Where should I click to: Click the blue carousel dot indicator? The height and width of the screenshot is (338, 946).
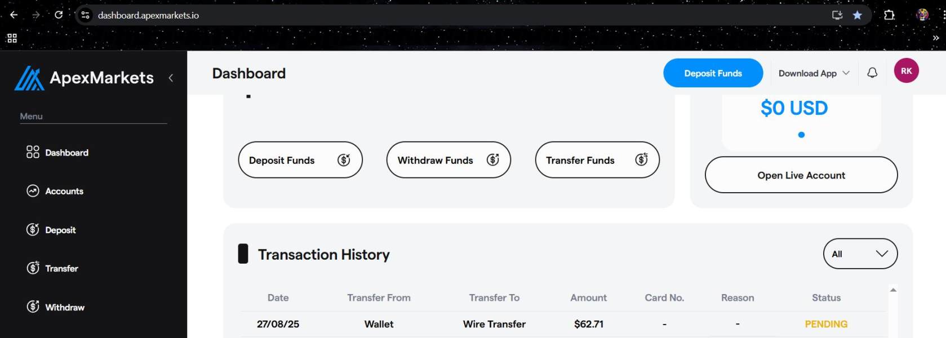[x=801, y=135]
